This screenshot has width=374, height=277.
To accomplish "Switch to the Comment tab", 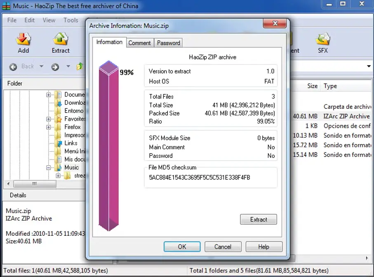I will 139,43.
